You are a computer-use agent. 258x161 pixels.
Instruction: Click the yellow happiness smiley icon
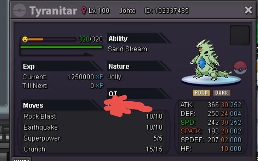pos(25,39)
